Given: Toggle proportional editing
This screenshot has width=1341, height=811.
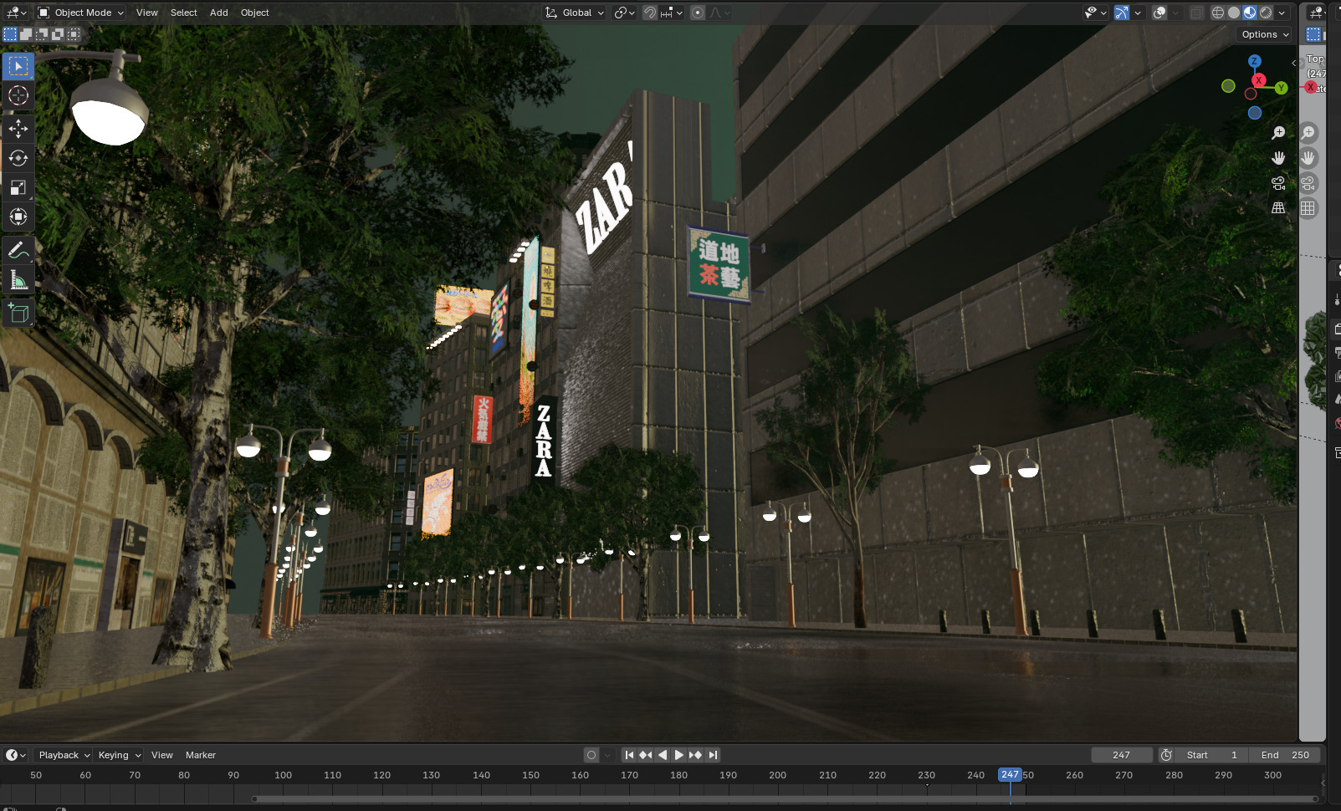Looking at the screenshot, I should [x=698, y=13].
